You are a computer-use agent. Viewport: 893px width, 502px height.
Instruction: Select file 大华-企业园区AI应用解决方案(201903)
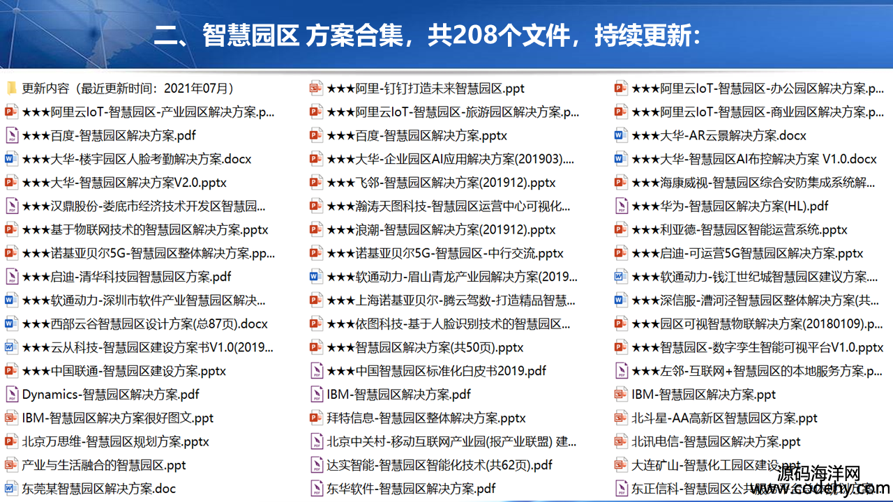(442, 159)
